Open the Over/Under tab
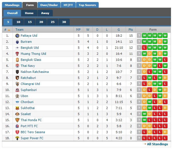This screenshot has height=149, width=173. click(x=49, y=5)
